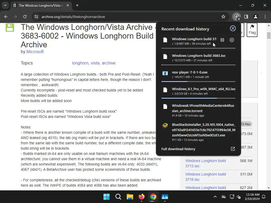Image resolution: width=271 pixels, height=203 pixels.
Task: Open the Chrome side panel
Action: 246,17
